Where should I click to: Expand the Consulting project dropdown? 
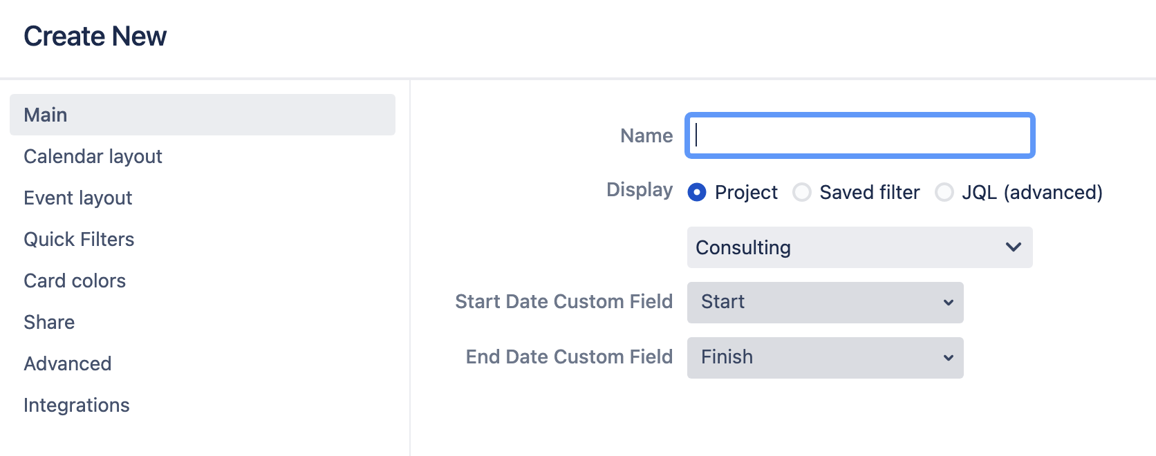click(859, 247)
